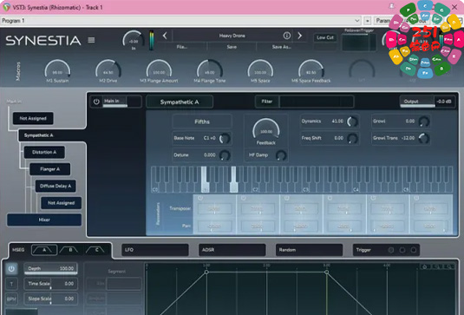Image resolution: width=464 pixels, height=315 pixels.
Task: Open the Synestia hamburger menu
Action: tap(91, 40)
